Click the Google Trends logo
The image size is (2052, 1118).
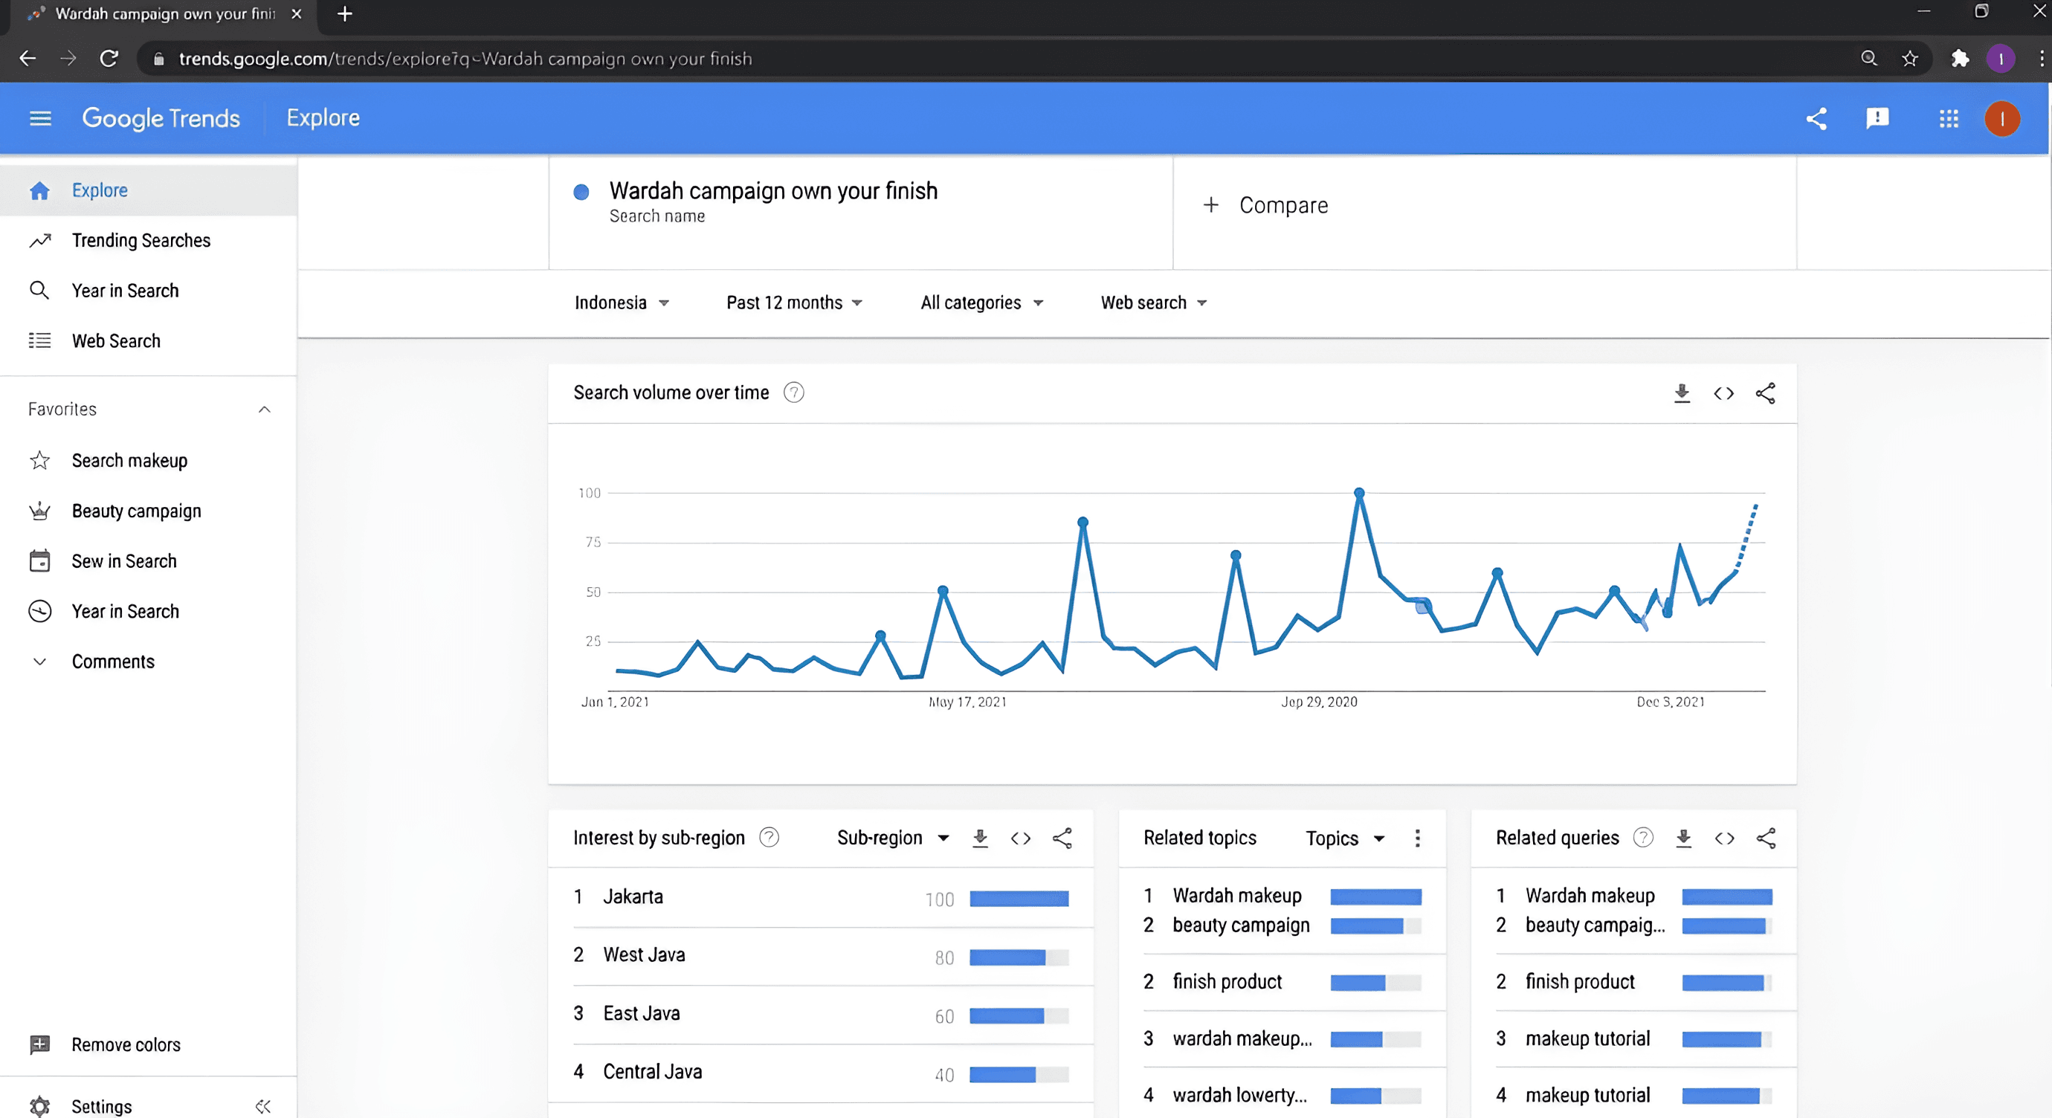pyautogui.click(x=161, y=118)
